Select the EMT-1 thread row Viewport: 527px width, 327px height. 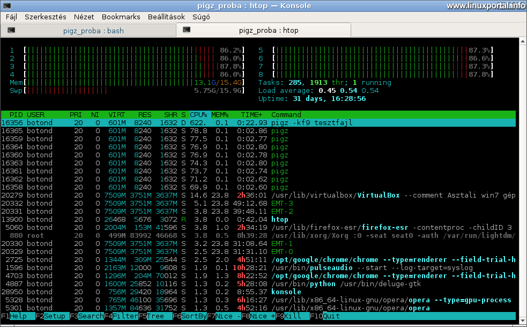258,243
